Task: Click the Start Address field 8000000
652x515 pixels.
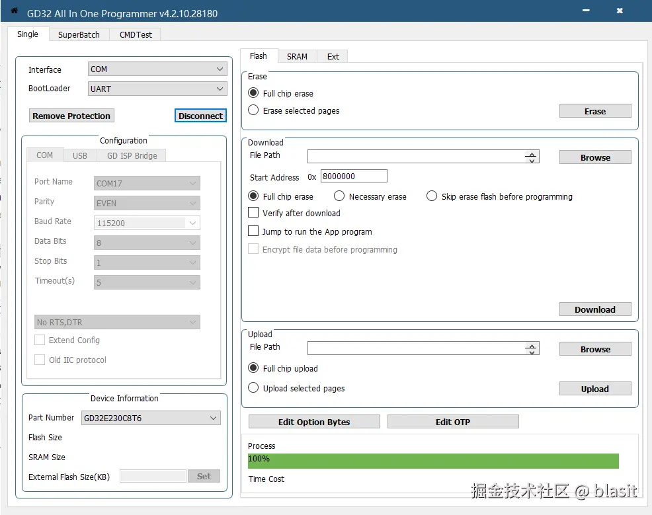Action: (354, 176)
